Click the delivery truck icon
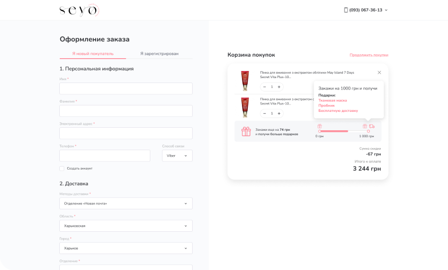 click(x=372, y=126)
